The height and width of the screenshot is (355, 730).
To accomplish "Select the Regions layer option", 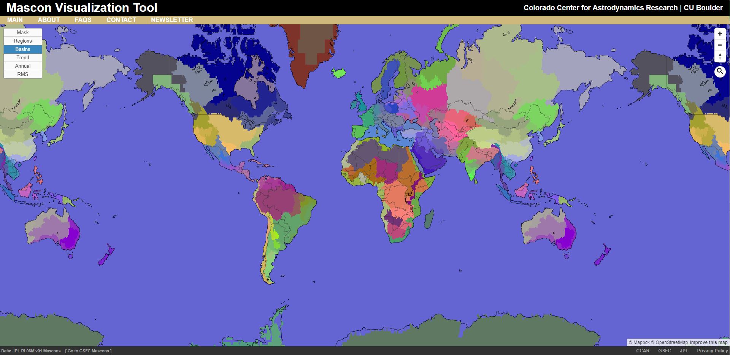I will pos(23,41).
